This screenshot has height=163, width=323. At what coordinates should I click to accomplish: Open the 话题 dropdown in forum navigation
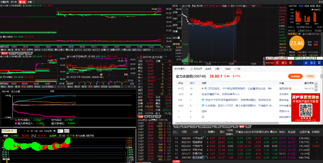click(218, 69)
